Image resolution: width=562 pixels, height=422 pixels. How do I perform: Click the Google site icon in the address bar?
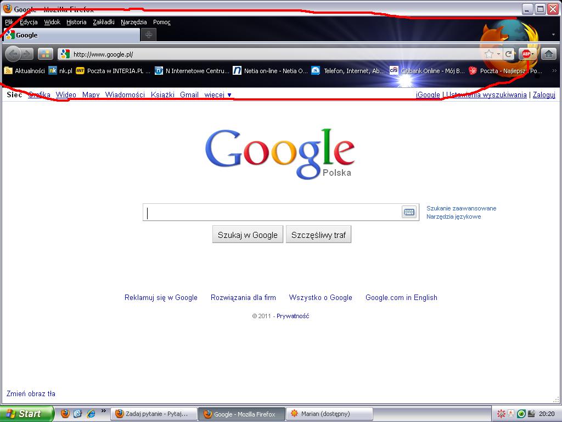point(65,54)
